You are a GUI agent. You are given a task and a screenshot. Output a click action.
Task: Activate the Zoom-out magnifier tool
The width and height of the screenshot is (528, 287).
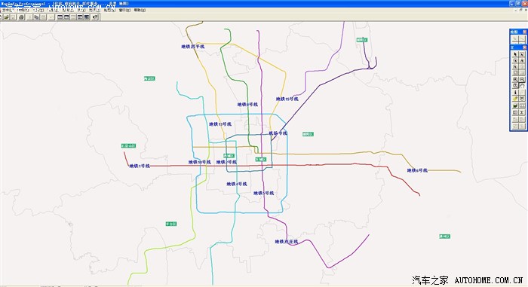tap(522, 79)
